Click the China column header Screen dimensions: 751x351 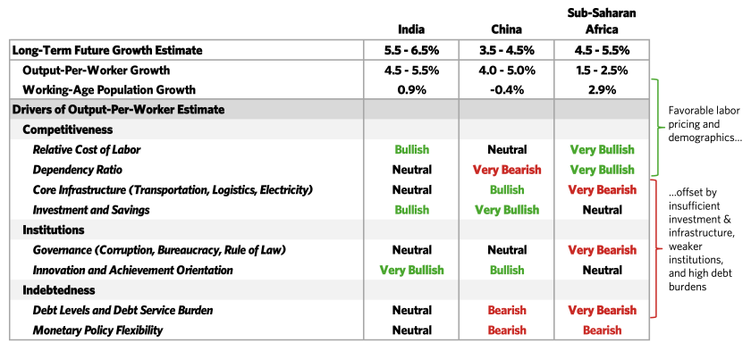[507, 29]
